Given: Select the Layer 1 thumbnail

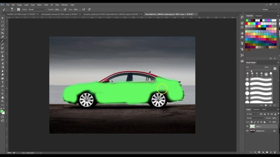Looking at the screenshot, I should tap(252, 126).
